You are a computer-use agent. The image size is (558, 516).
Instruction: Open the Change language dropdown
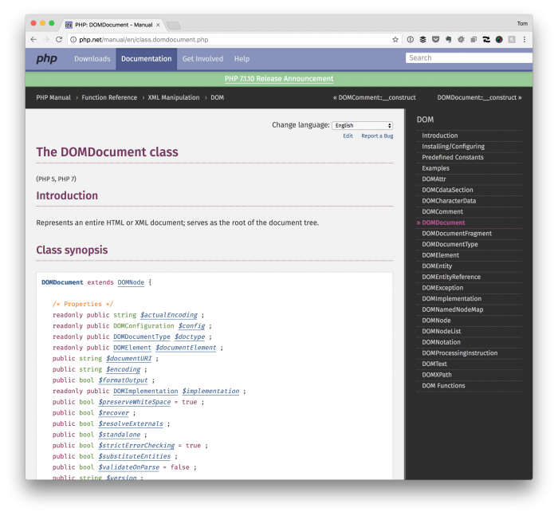pos(362,125)
